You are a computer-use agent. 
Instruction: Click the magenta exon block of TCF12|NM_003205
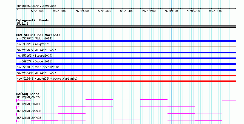pos(17,100)
